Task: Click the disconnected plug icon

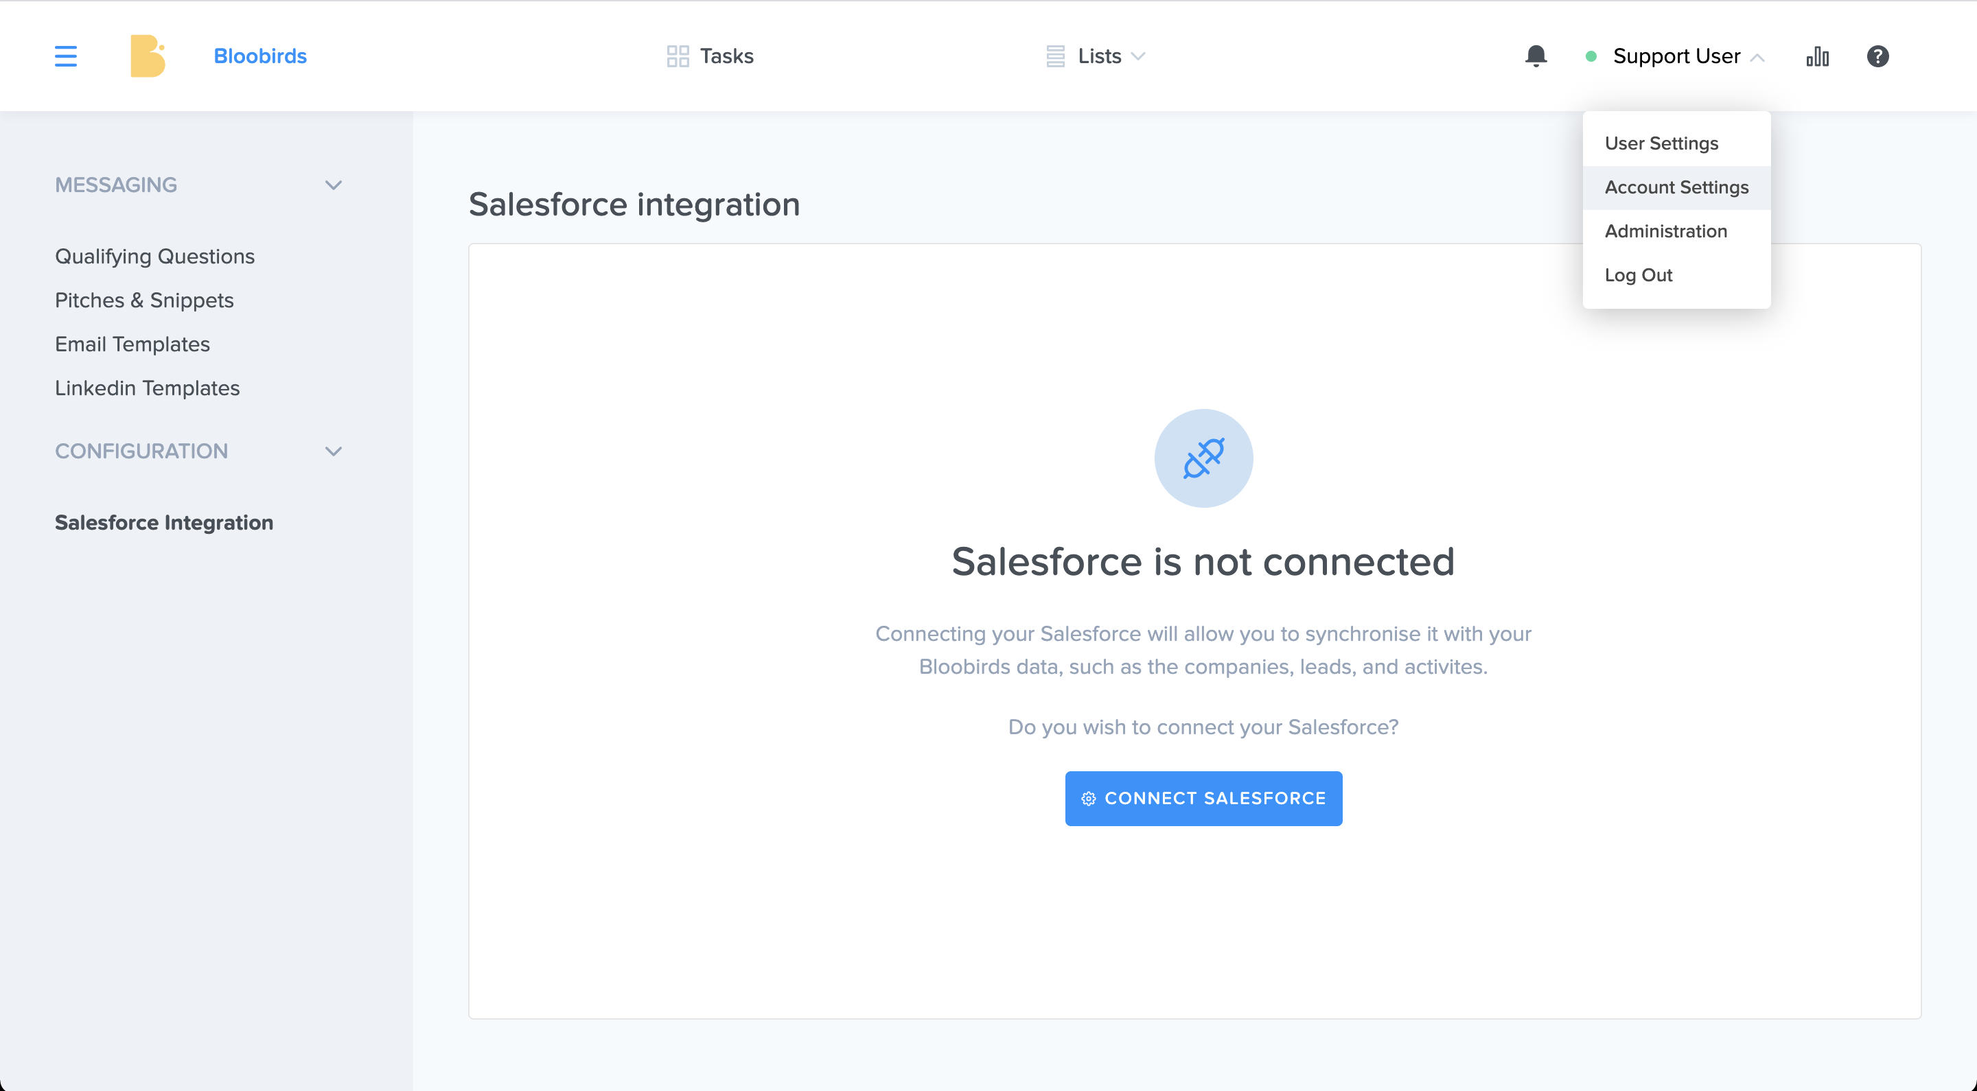Action: [1203, 458]
